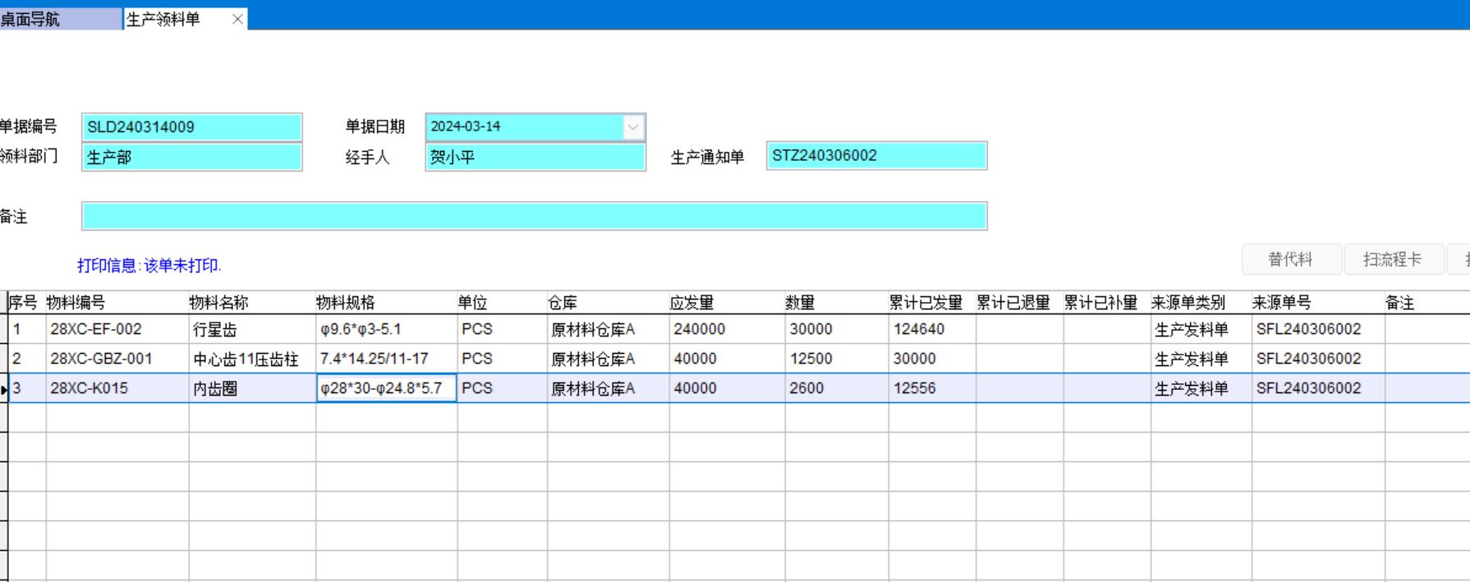This screenshot has width=1470, height=582.
Task: Click the 数量 cell showing 12500
Action: pos(811,359)
